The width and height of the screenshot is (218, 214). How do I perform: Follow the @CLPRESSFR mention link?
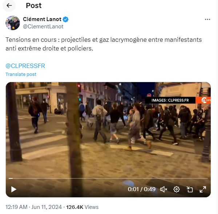point(25,66)
